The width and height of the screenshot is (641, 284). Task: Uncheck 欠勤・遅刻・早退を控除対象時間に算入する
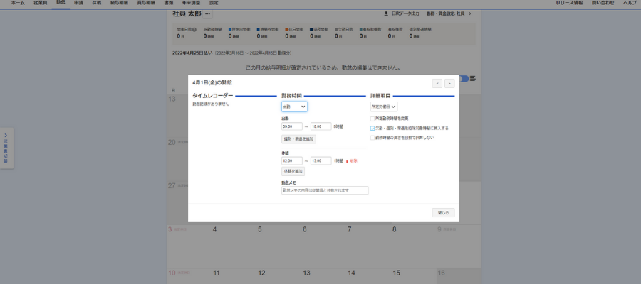pos(373,129)
